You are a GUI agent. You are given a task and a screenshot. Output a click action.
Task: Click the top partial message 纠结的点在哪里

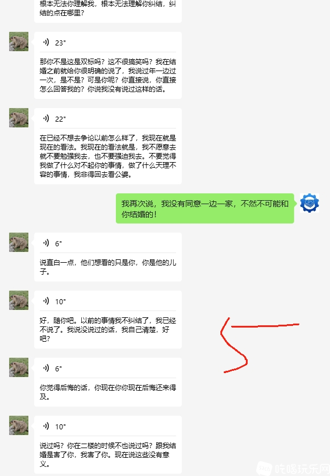[x=108, y=9]
